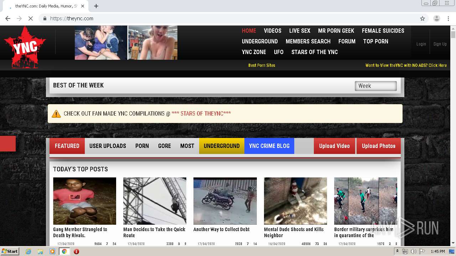
Task: Click the Upload Photos button
Action: click(379, 146)
